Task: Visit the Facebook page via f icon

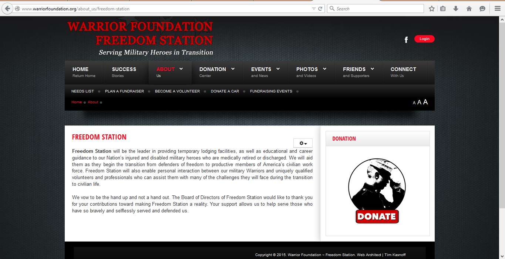Action: [x=406, y=40]
